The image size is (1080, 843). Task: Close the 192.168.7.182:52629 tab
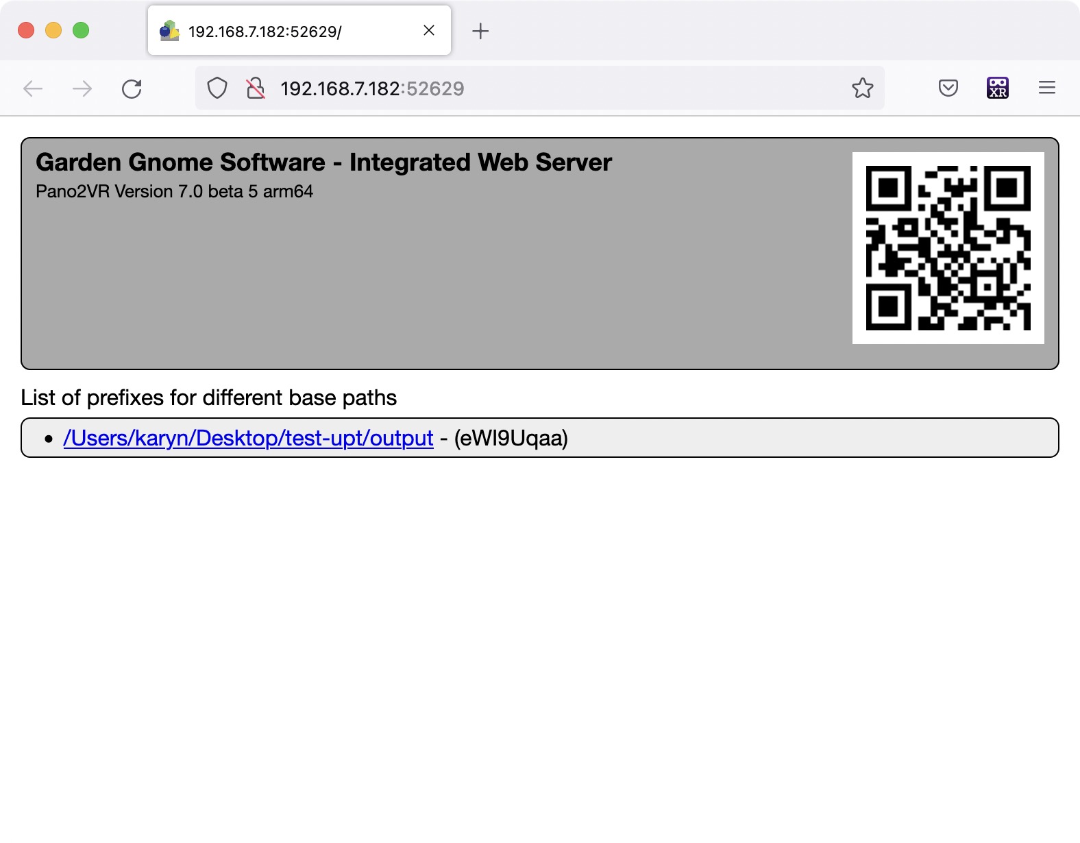429,31
